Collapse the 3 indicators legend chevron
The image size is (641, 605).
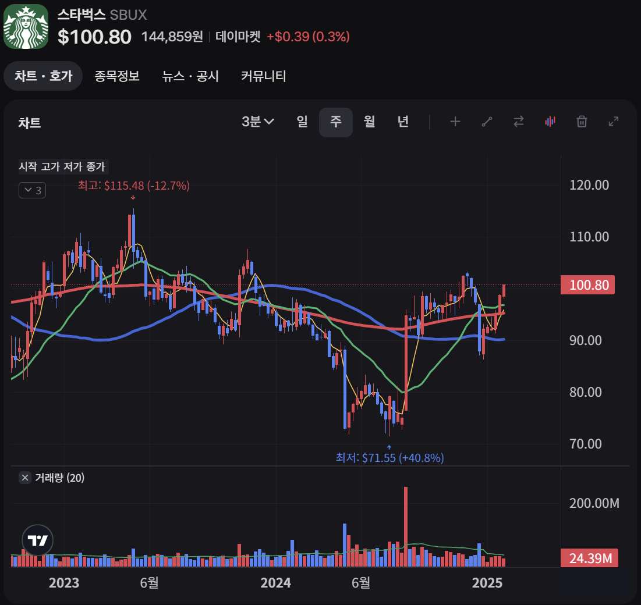pos(32,190)
